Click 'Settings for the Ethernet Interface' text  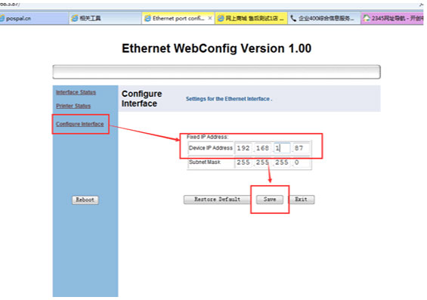click(229, 99)
